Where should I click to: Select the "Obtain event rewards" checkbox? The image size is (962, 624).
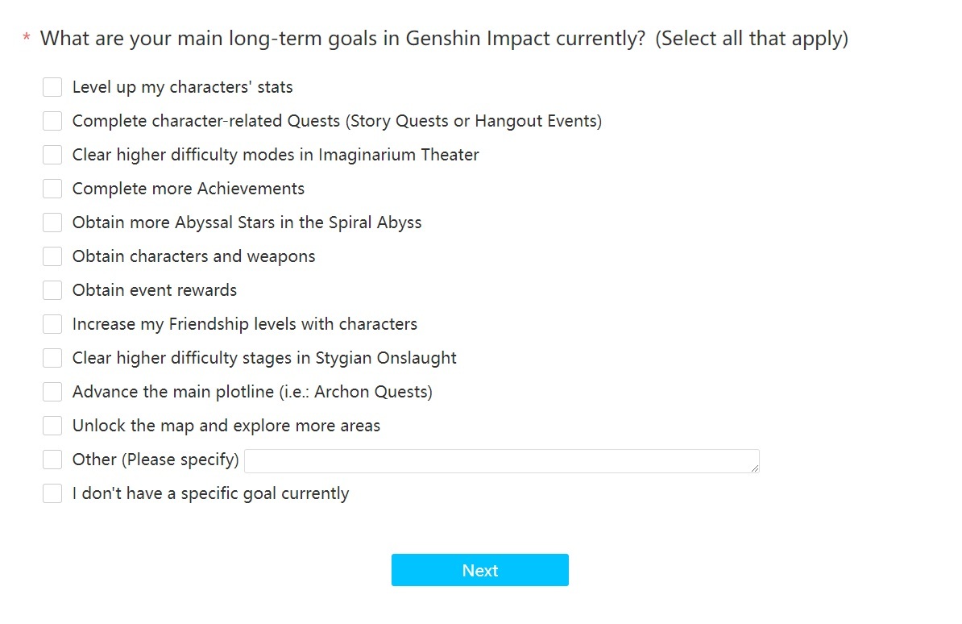(x=52, y=290)
